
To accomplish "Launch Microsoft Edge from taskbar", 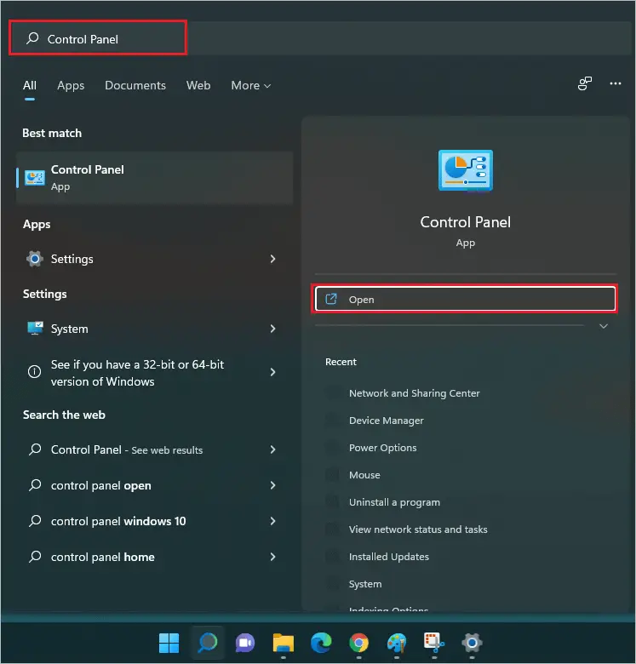I will [321, 643].
